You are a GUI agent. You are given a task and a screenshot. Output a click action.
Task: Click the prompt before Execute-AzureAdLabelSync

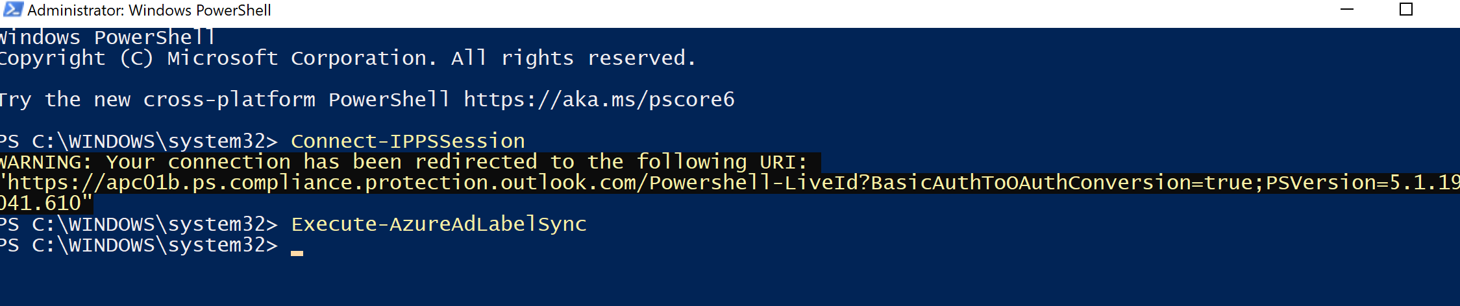click(x=138, y=224)
